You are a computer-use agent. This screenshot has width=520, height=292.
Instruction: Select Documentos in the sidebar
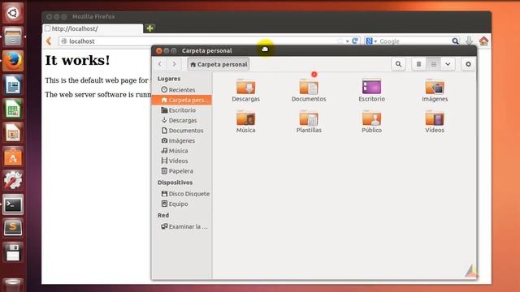pos(182,131)
